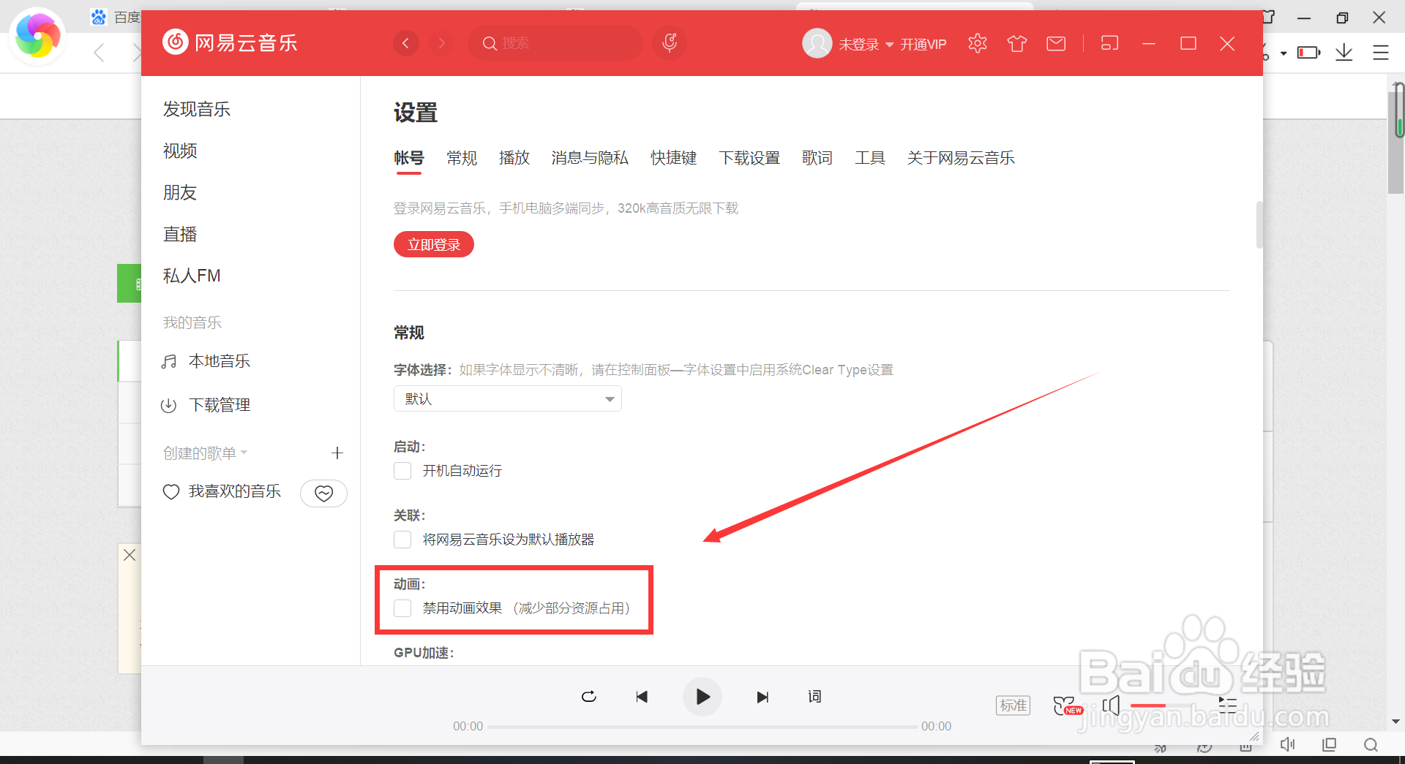Screen dimensions: 1405x764
Task: Check 禁用动画效果 checkbox
Action: 402,608
